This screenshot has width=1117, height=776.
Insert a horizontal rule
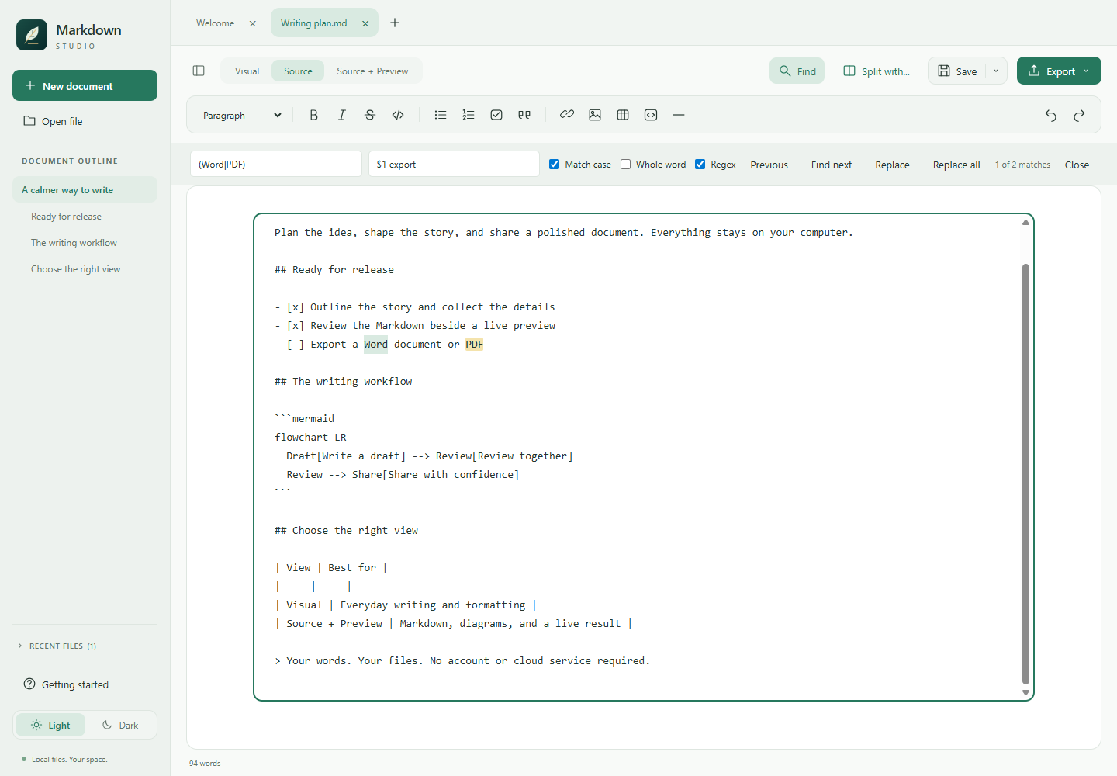point(679,115)
